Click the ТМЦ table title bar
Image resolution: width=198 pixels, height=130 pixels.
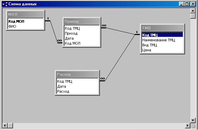tap(163, 28)
